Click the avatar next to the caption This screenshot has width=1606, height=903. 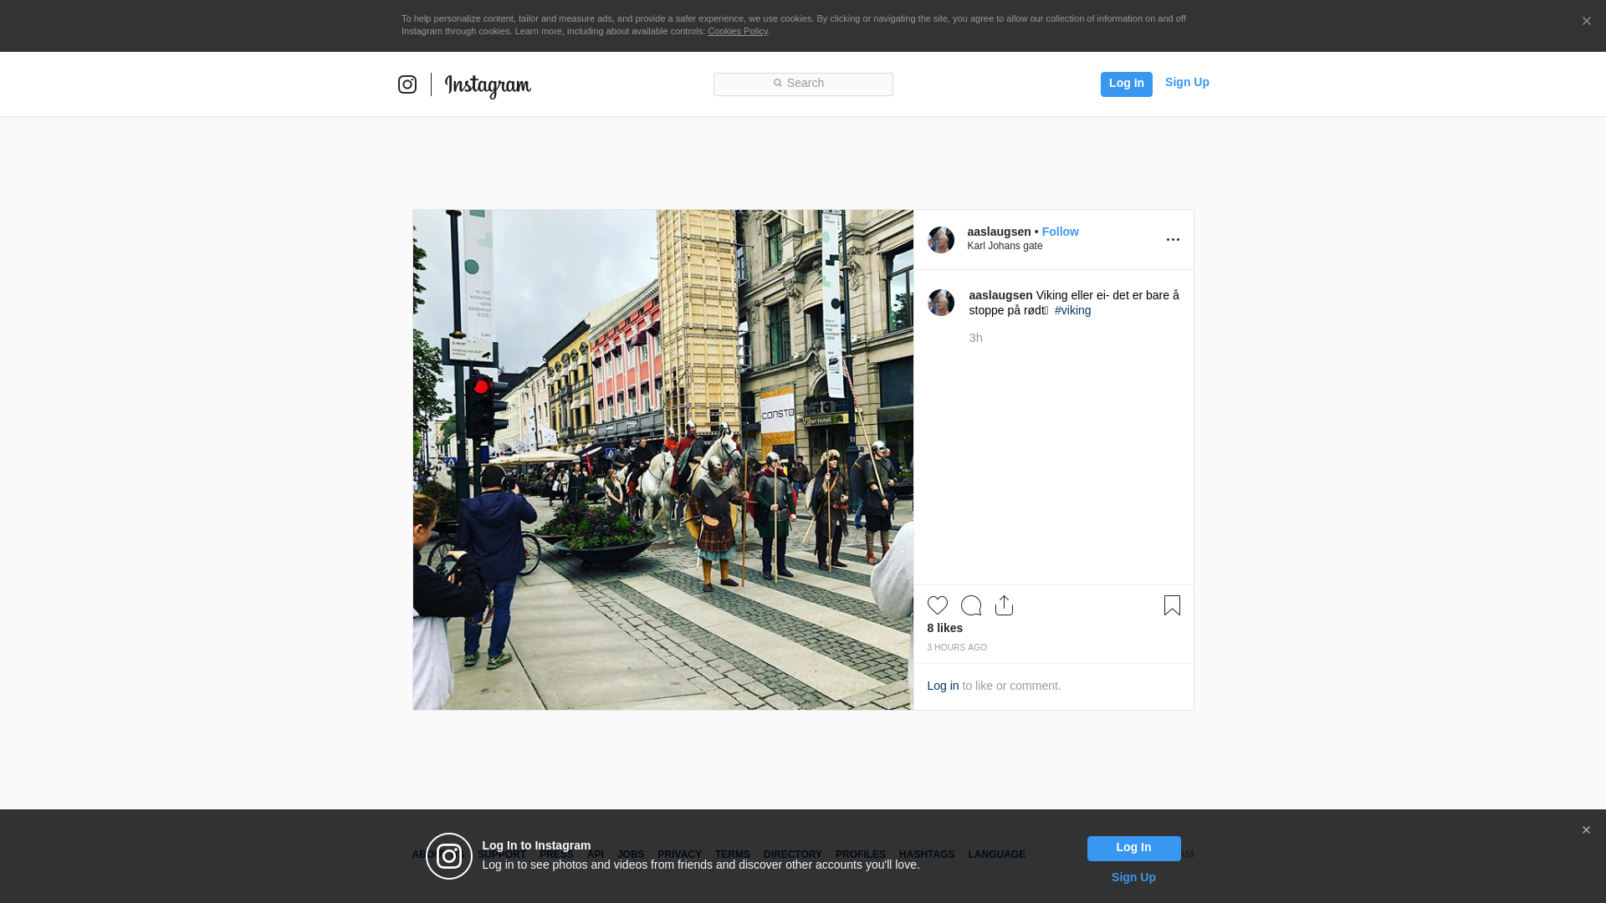tap(941, 303)
